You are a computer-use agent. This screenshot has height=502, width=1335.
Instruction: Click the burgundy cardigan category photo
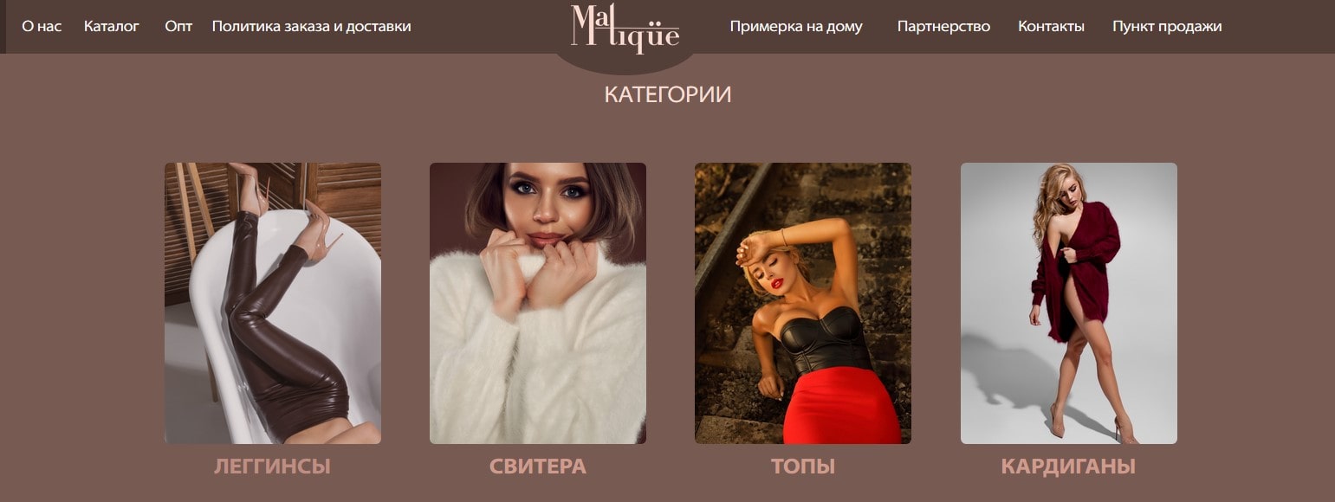(1069, 303)
